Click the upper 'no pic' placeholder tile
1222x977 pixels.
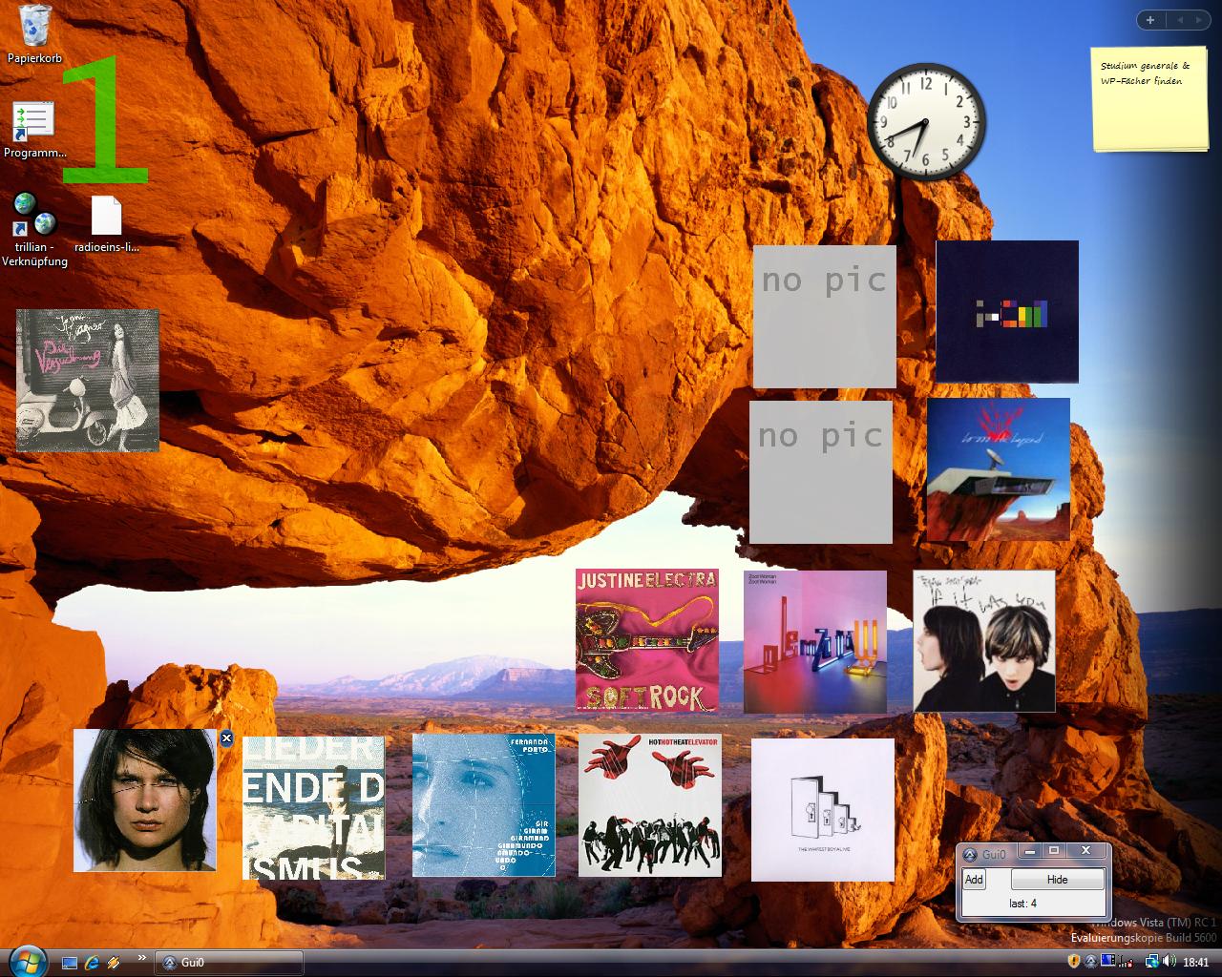824,316
